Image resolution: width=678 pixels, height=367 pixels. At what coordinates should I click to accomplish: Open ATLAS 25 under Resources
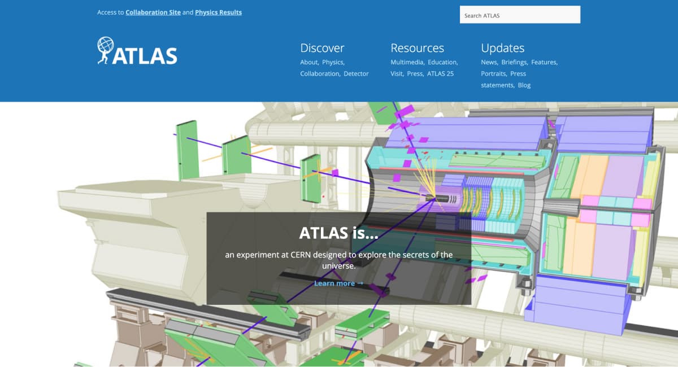(440, 74)
